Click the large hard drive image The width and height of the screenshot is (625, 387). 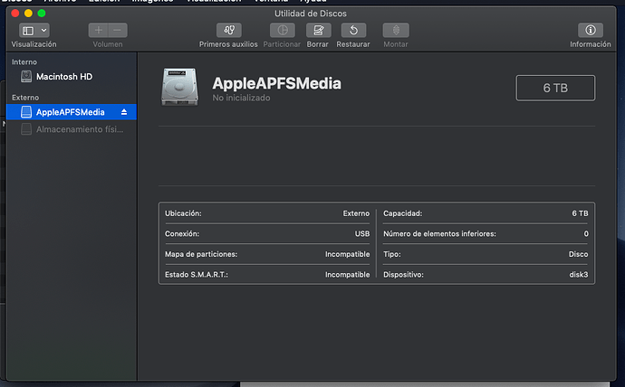[x=179, y=87]
